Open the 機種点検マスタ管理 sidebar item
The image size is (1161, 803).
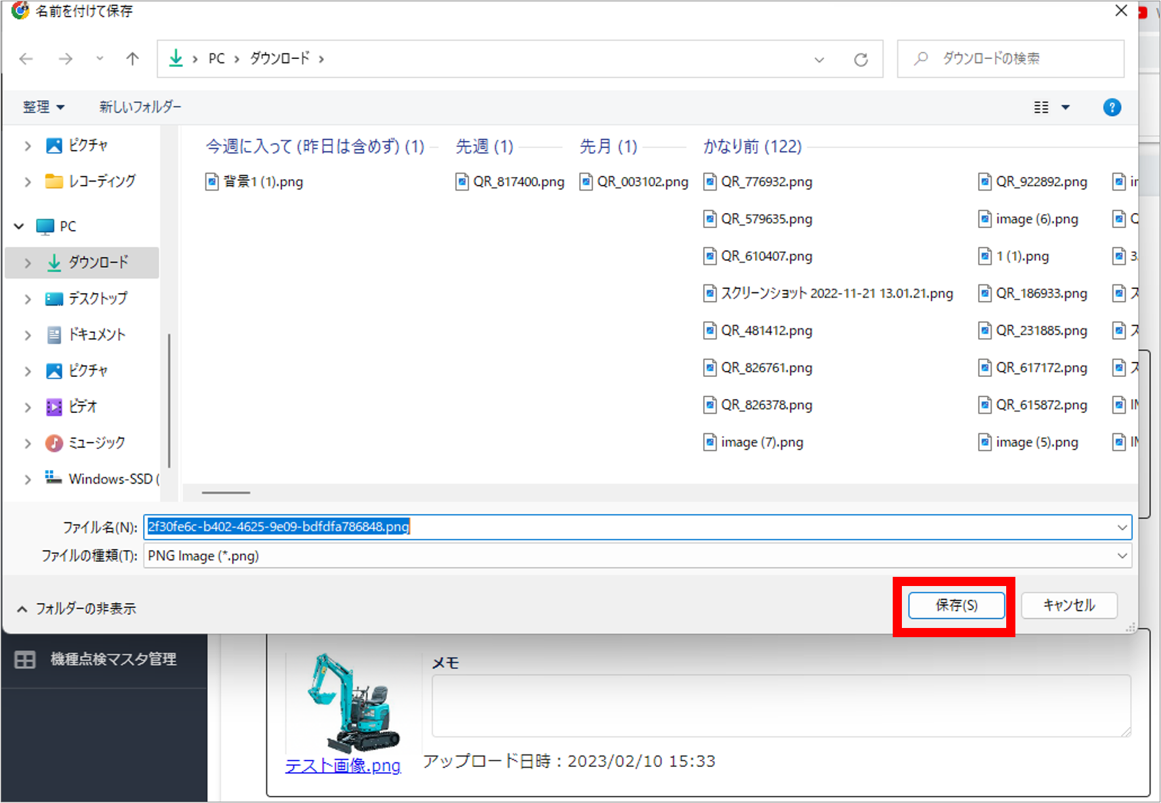tap(113, 659)
